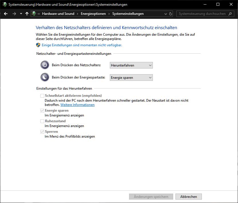Toggle Ruhezustand checkbox

click(x=42, y=121)
